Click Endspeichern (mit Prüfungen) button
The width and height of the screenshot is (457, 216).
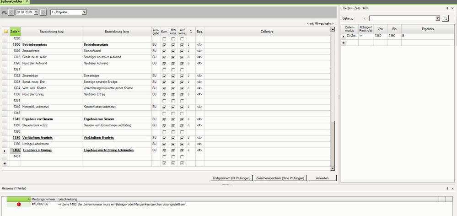231,178
